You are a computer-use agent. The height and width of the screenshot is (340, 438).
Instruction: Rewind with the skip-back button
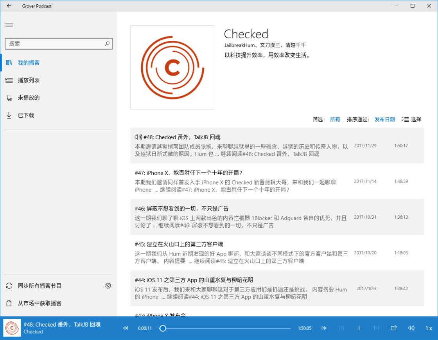click(126, 328)
